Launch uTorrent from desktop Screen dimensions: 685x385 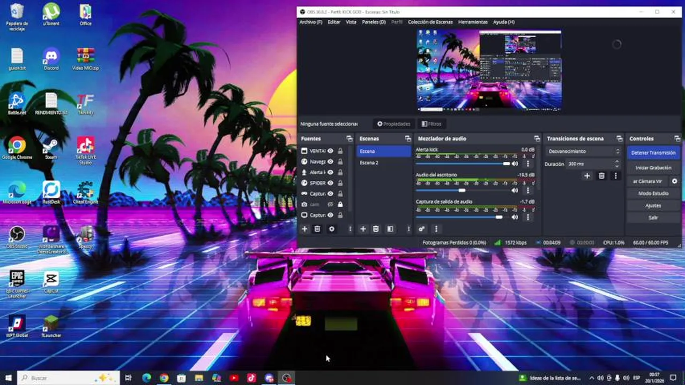pos(51,14)
